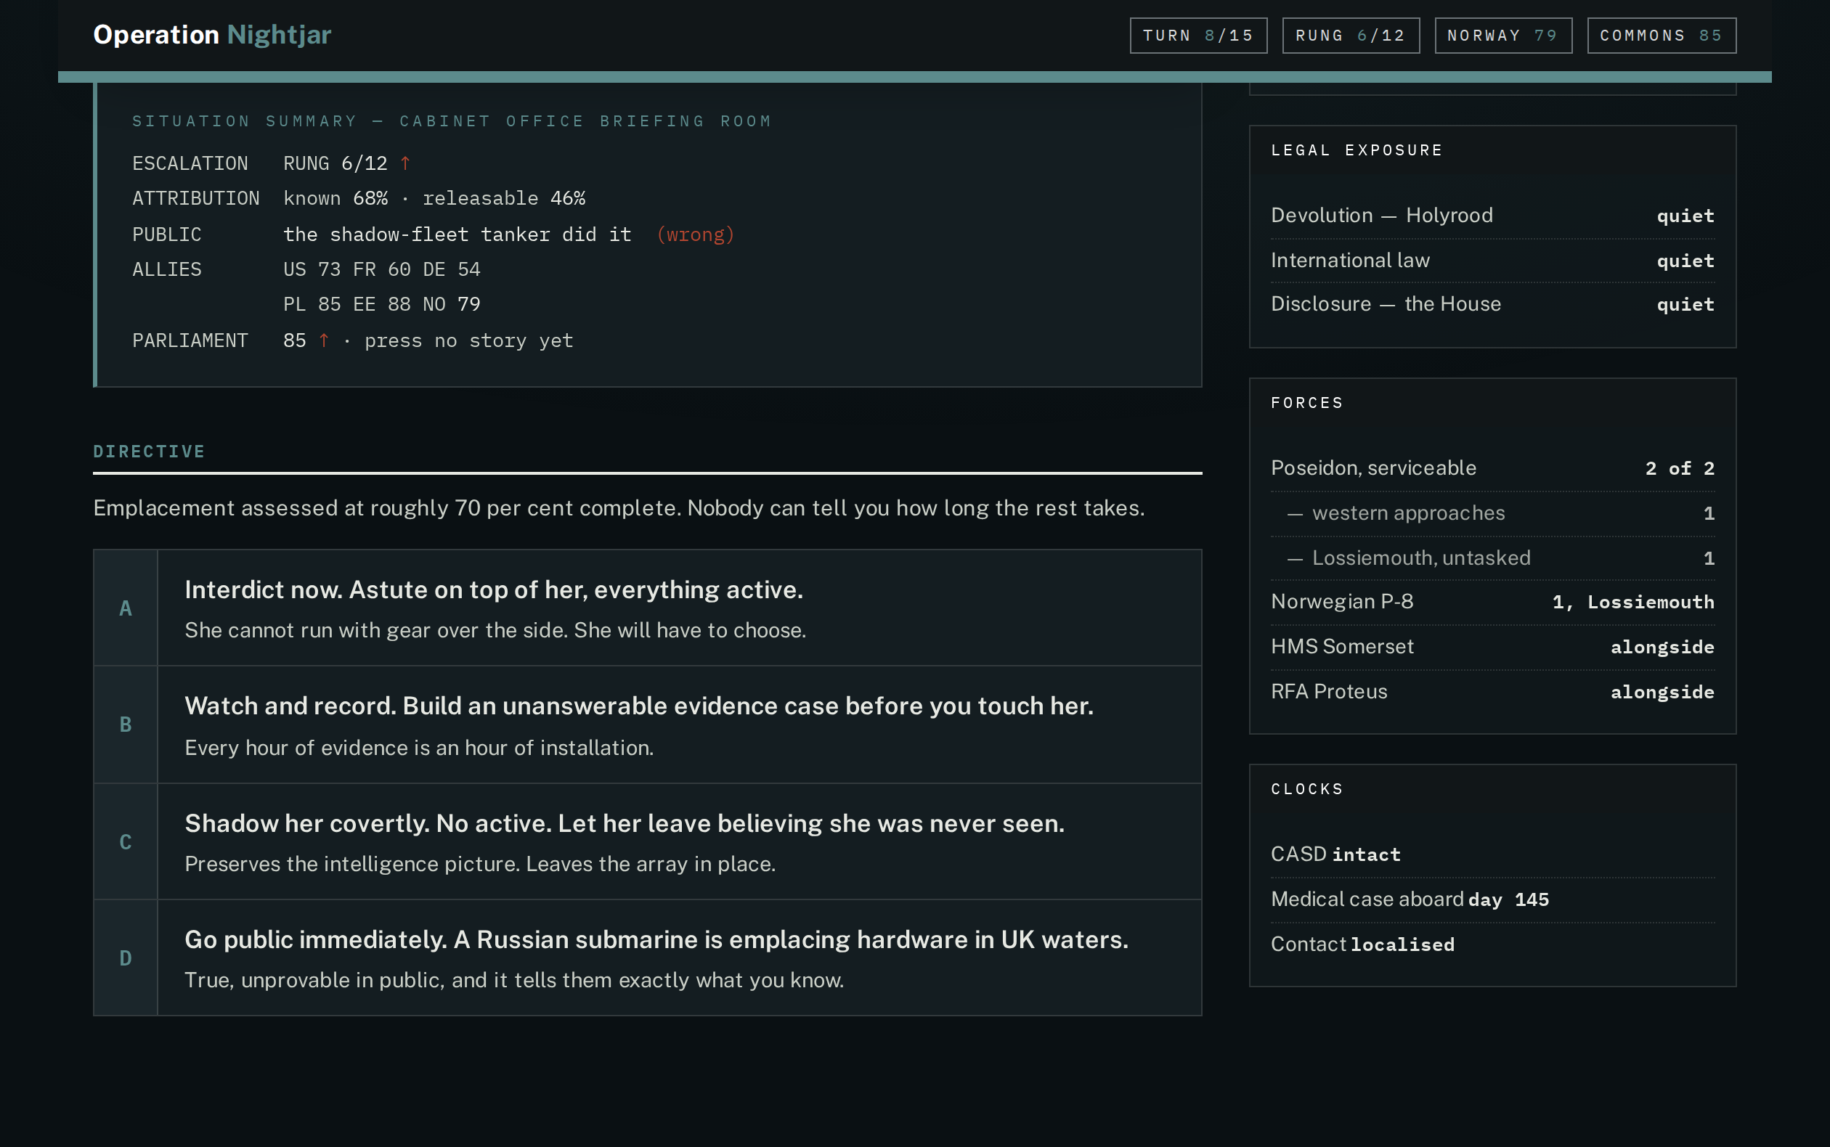The width and height of the screenshot is (1830, 1147).
Task: Click the letter C option badge
Action: coord(125,841)
